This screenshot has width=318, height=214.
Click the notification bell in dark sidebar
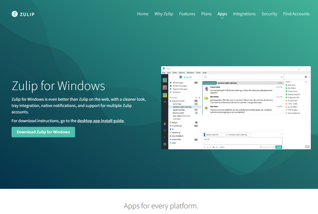pyautogui.click(x=165, y=124)
